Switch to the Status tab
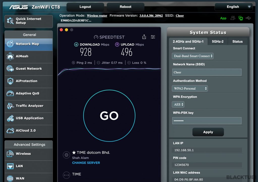Screen dimensions: 258x182 pos(237,42)
